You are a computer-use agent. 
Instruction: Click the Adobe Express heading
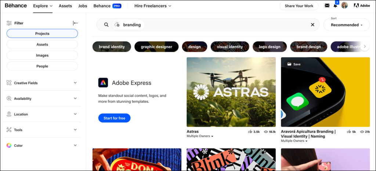(x=132, y=83)
